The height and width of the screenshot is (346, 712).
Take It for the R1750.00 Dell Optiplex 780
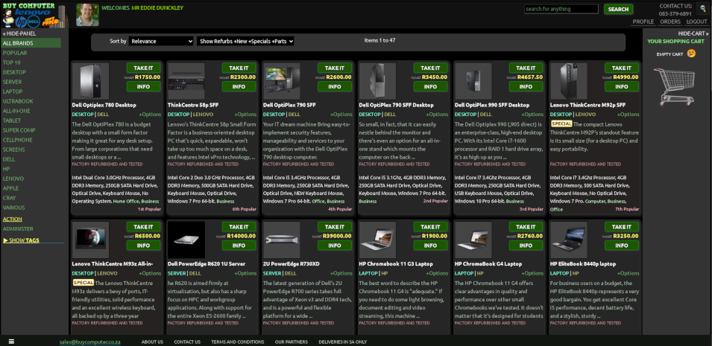143,68
